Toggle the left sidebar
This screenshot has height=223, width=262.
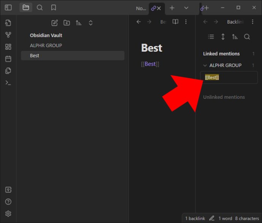8,8
